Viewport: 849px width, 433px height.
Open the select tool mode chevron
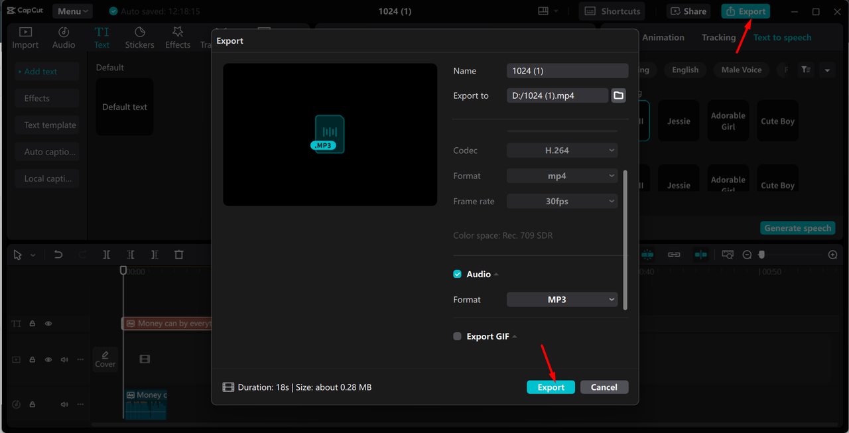click(x=33, y=255)
